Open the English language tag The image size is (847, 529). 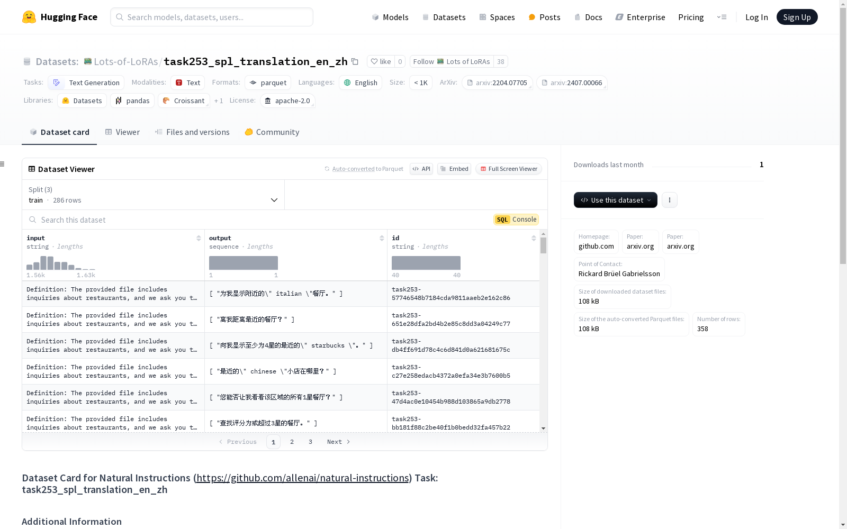(361, 83)
